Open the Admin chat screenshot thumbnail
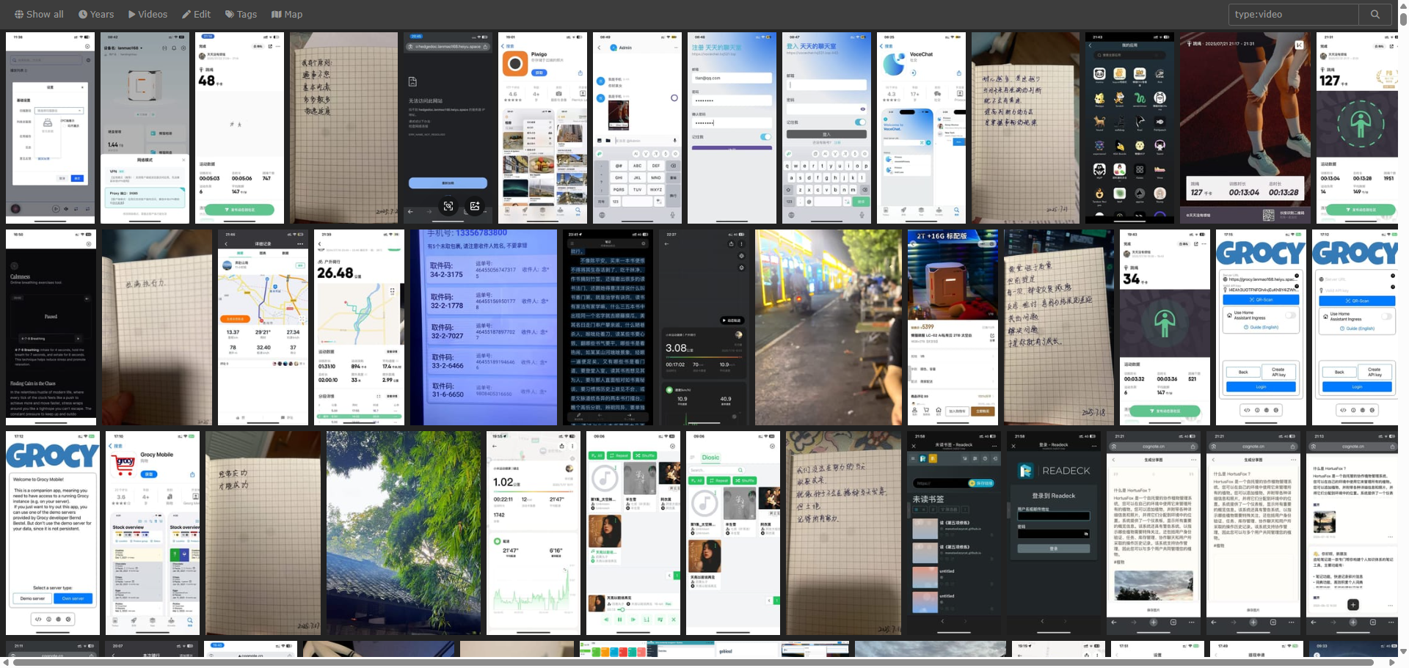 click(637, 128)
